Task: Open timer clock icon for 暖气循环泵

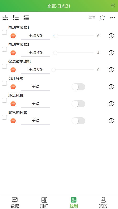Action: click(111, 121)
